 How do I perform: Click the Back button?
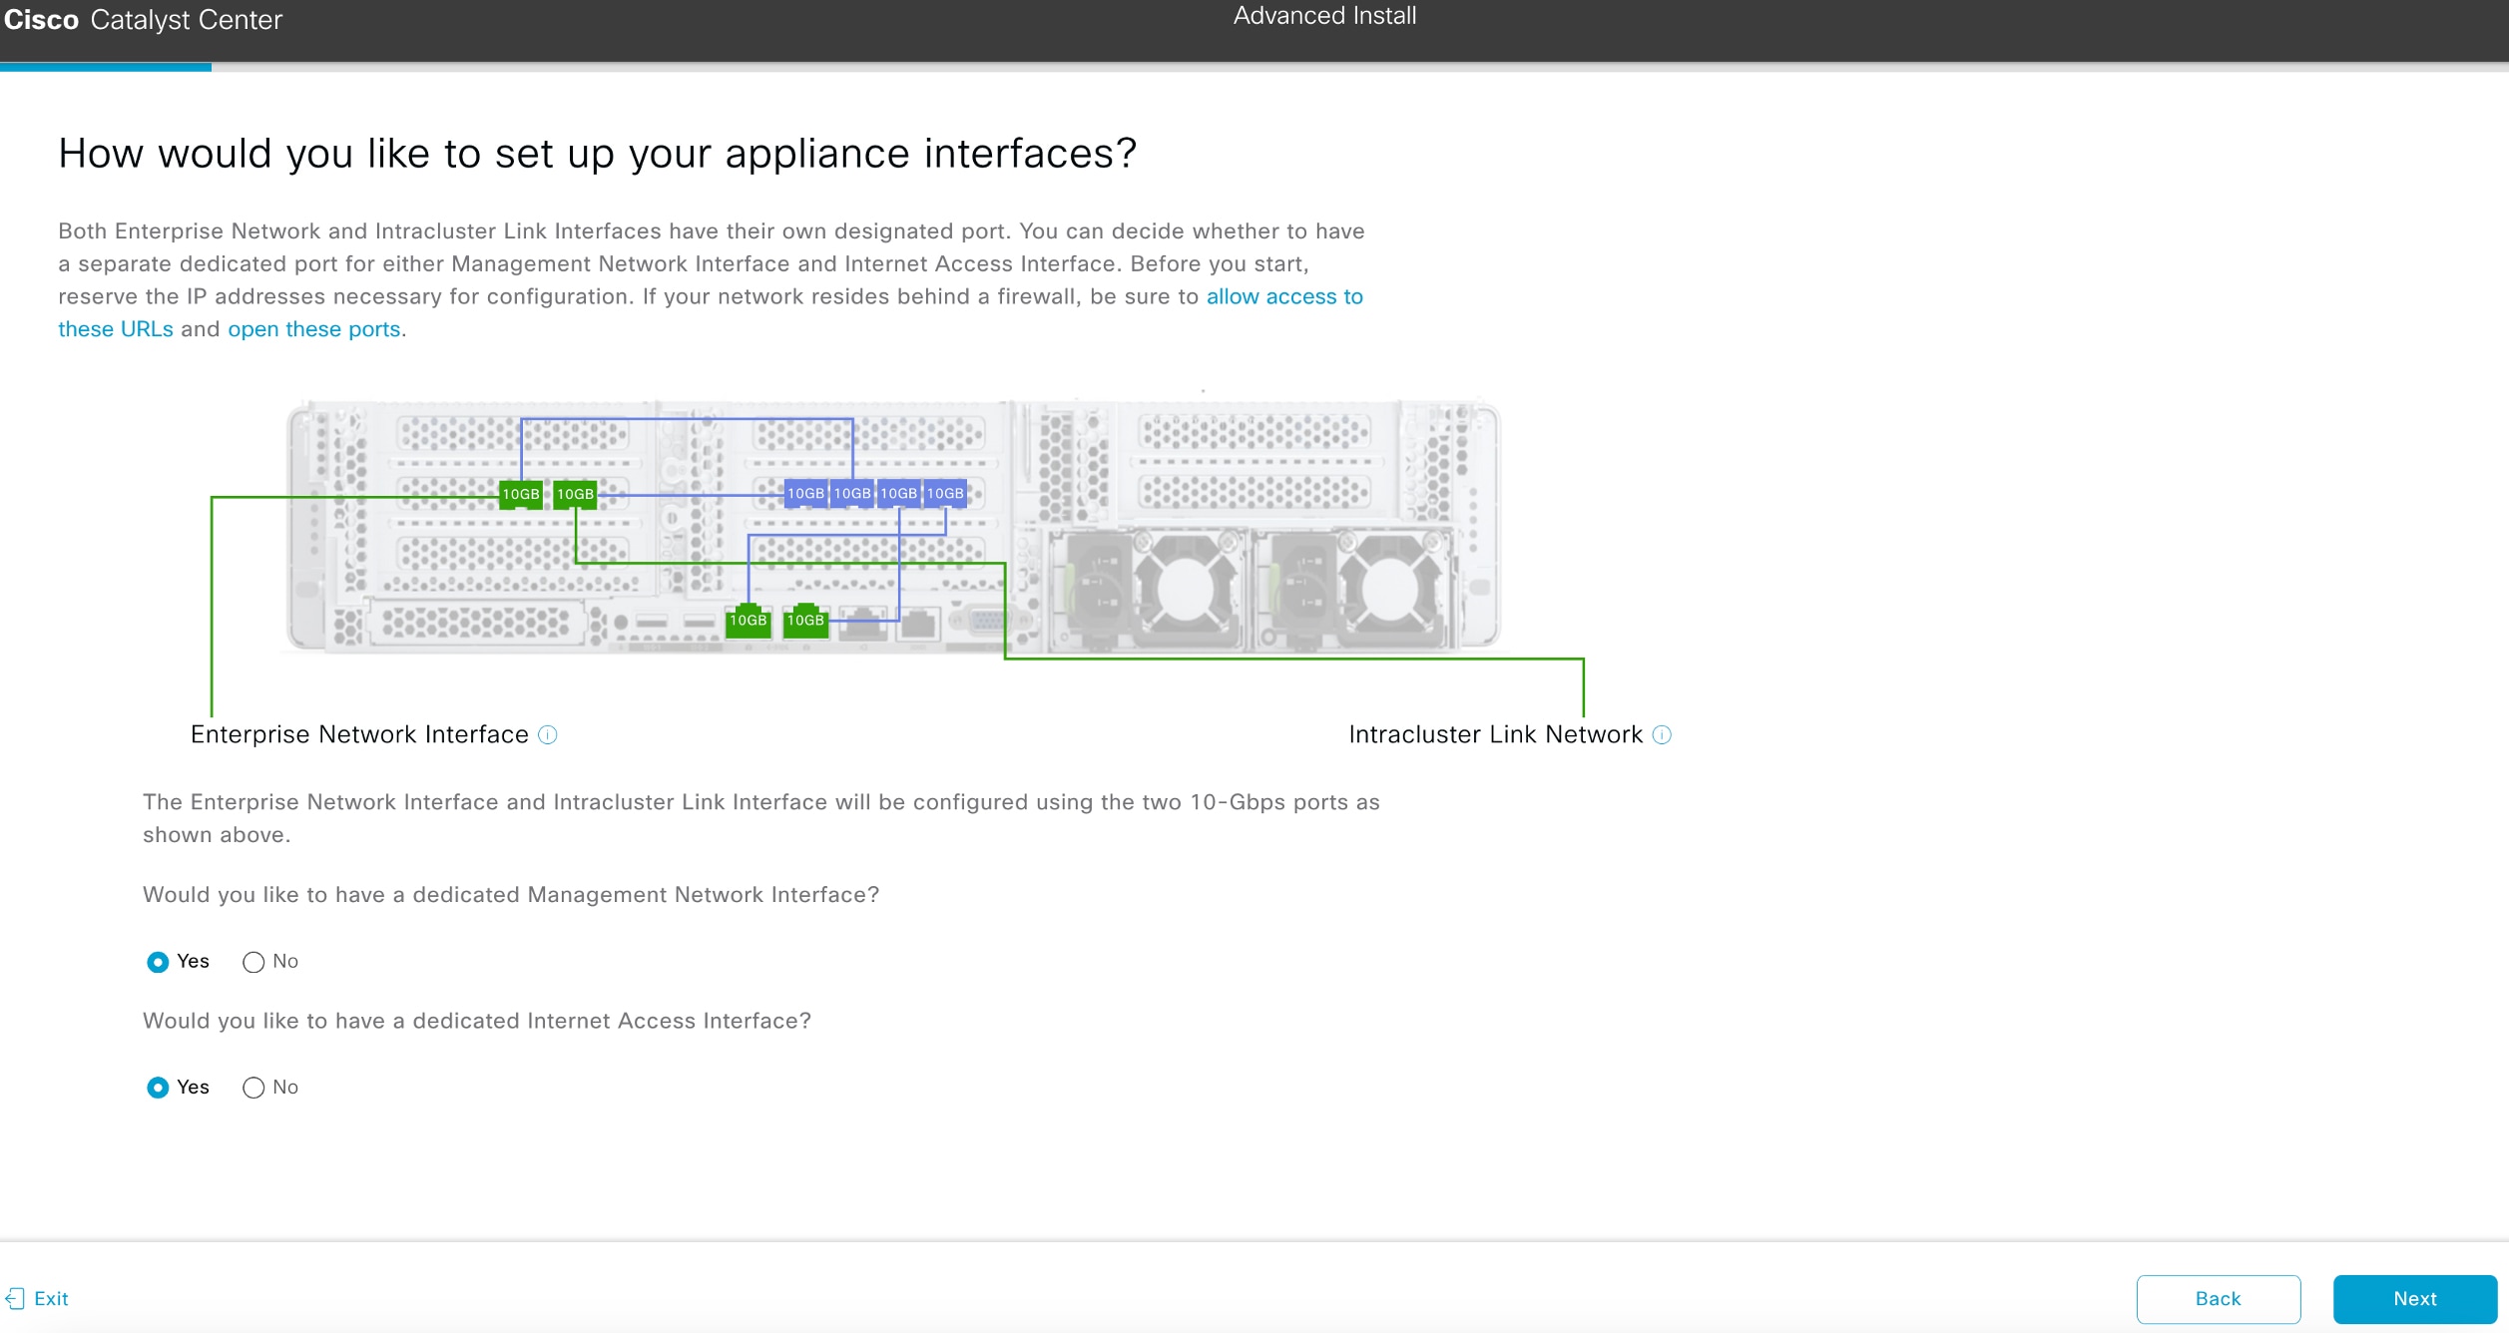[2217, 1298]
